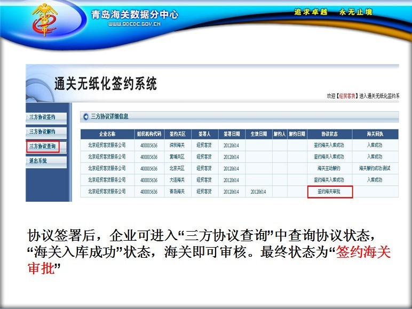Screen dimensions: 412x309
Task: Open the 三方协议签约 menu item
Action: click(x=42, y=117)
